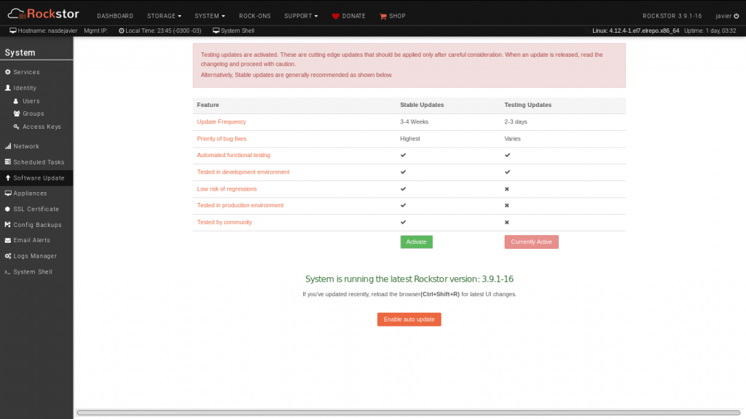
Task: Click the Donate heart icon
Action: coord(335,16)
